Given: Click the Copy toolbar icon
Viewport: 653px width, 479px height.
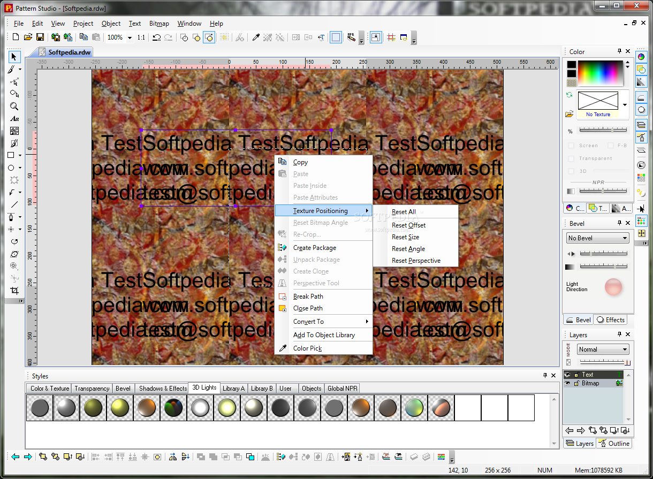Looking at the screenshot, I should point(83,37).
